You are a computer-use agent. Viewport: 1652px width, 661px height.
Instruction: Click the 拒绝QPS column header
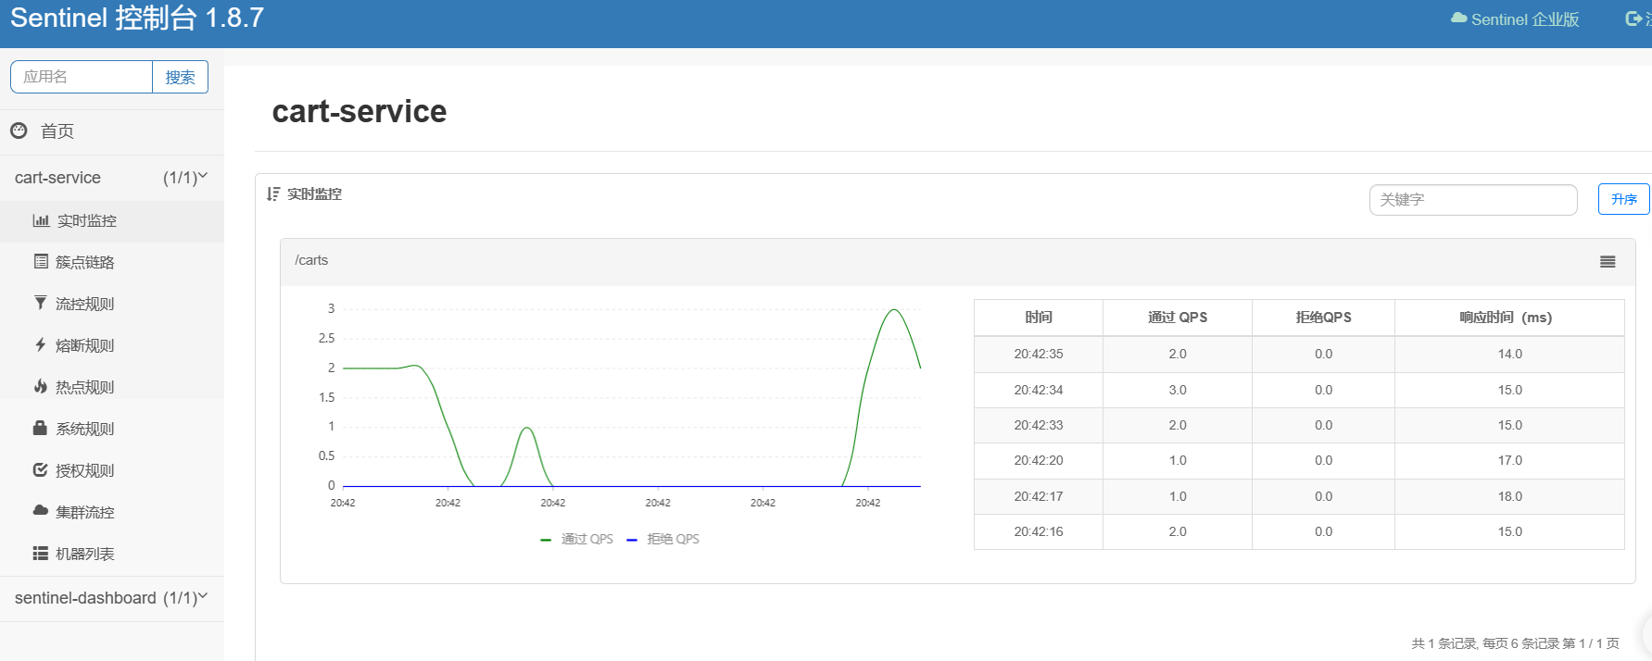tap(1323, 318)
